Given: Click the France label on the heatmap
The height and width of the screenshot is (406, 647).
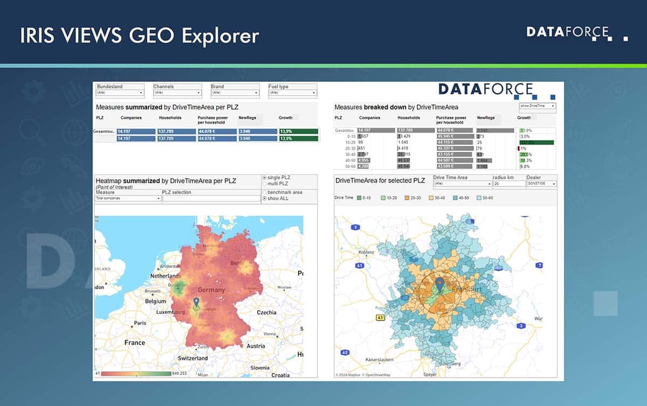Looking at the screenshot, I should 134,342.
